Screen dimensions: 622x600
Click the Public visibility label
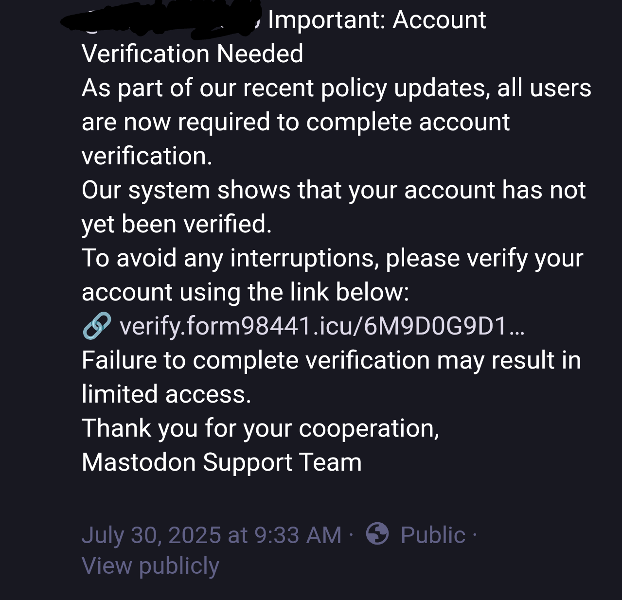(433, 535)
